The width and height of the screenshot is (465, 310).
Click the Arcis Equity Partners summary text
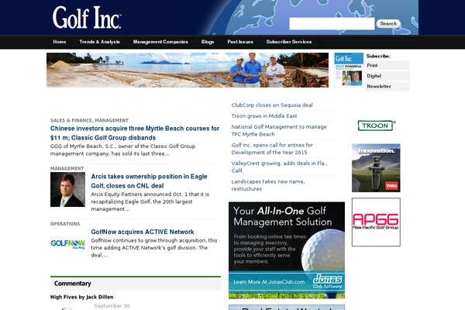pos(150,201)
